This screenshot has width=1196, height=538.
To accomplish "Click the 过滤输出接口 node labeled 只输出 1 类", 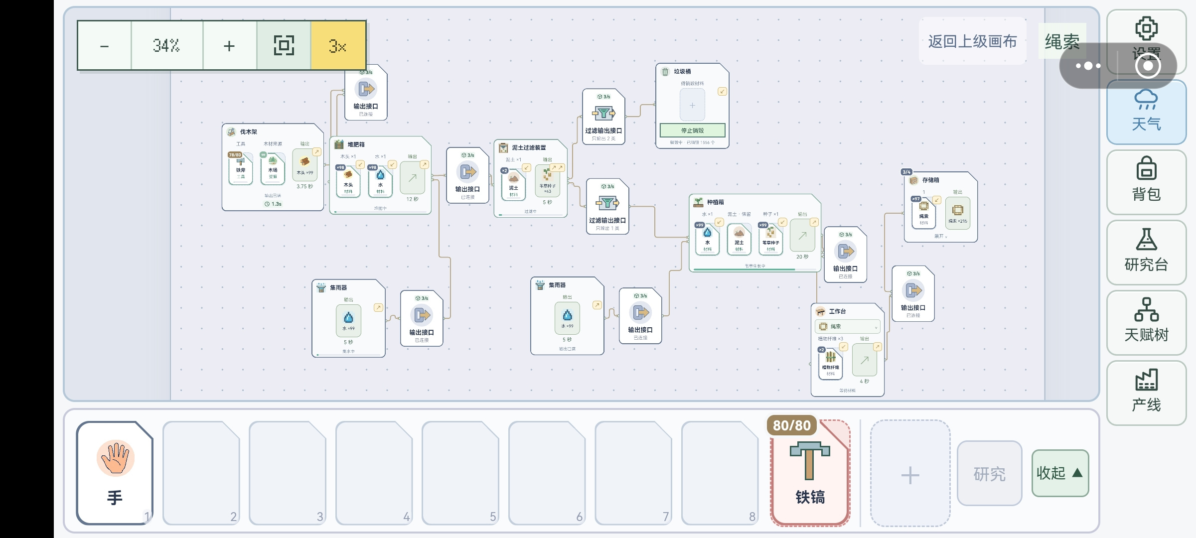I will pyautogui.click(x=607, y=206).
